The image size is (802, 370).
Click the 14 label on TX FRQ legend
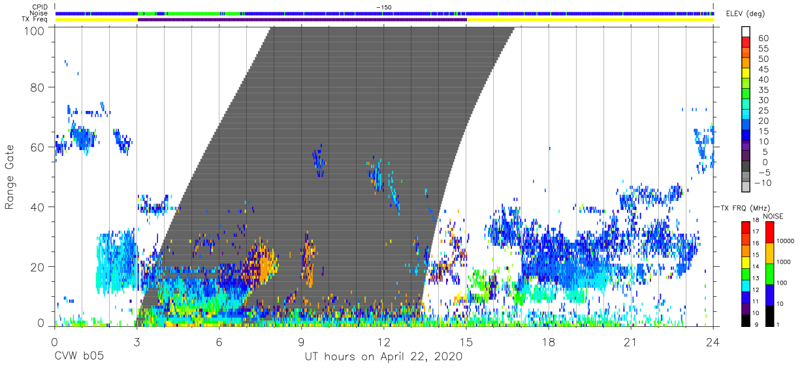click(x=755, y=267)
